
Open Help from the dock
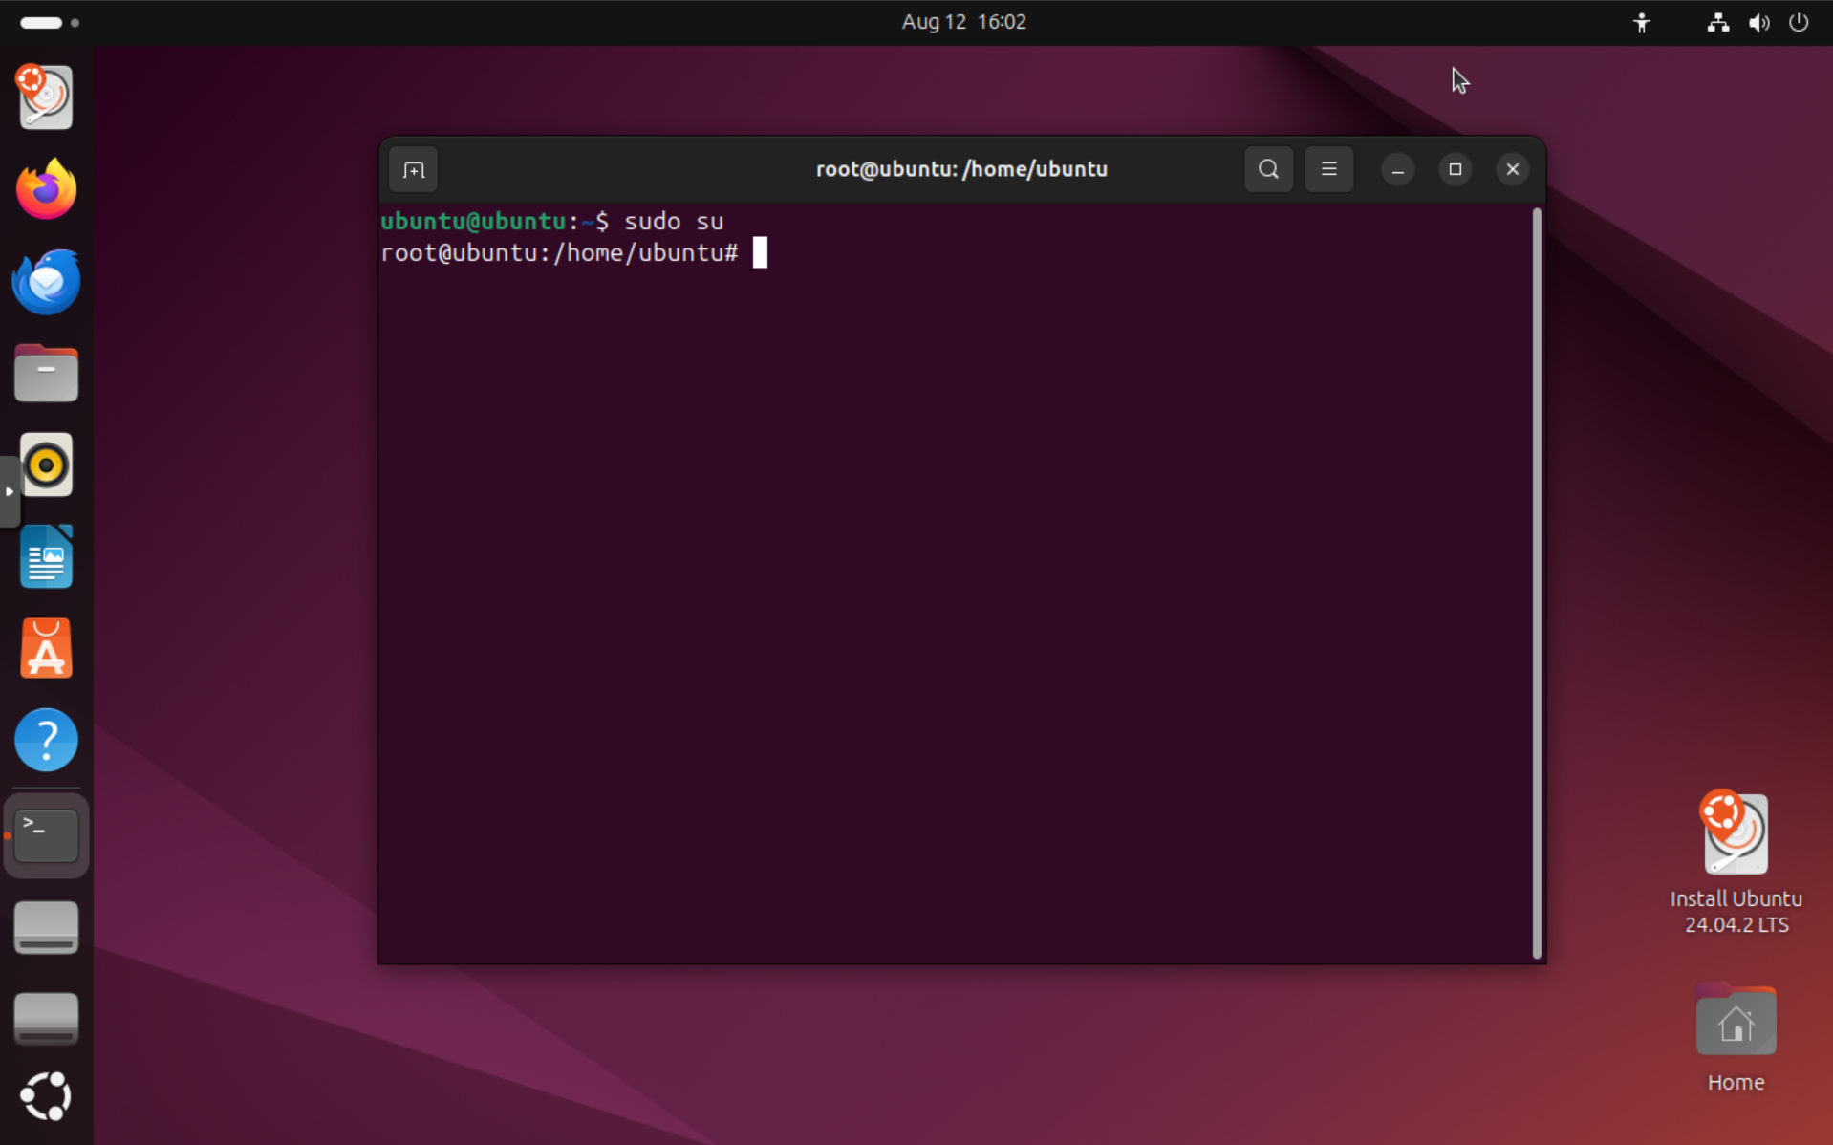46,740
